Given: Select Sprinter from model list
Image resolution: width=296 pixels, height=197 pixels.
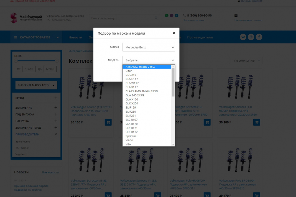Looking at the screenshot, I should point(147,136).
